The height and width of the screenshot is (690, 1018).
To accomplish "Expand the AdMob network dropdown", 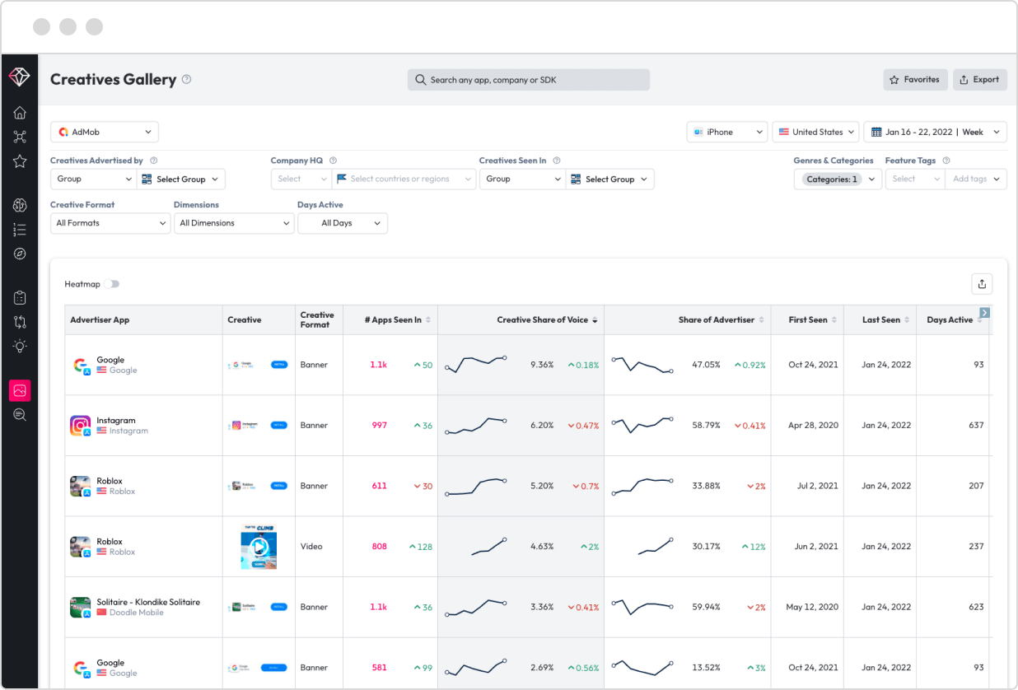I will [105, 132].
